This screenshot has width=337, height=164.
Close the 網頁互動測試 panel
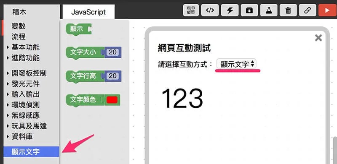[x=318, y=38]
